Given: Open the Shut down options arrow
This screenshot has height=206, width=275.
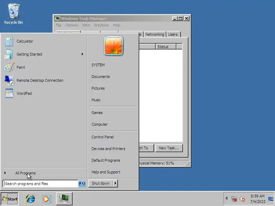Looking at the screenshot, I should 115,183.
